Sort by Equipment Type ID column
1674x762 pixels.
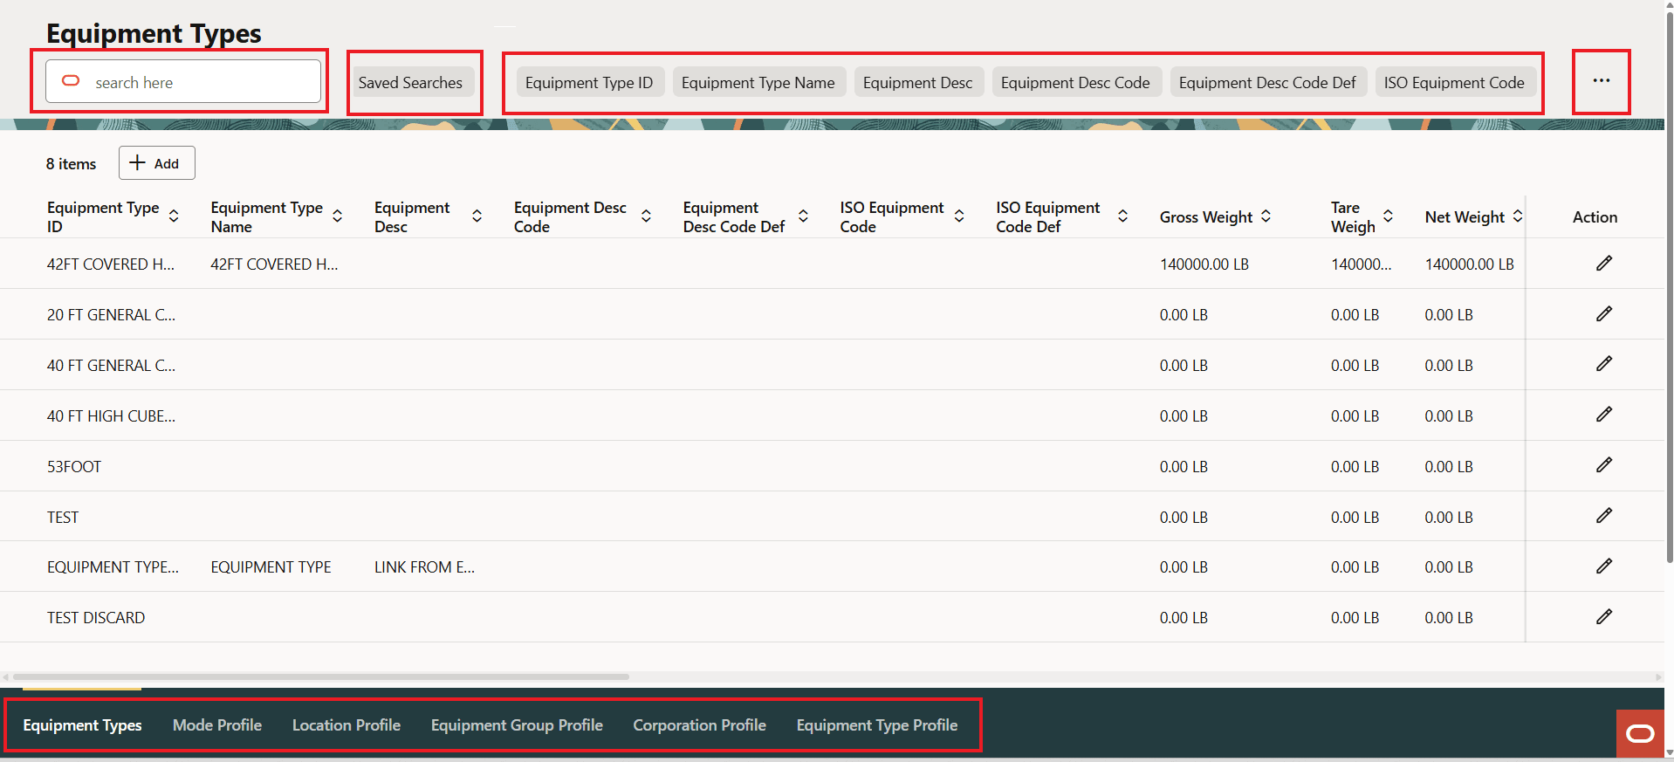174,216
